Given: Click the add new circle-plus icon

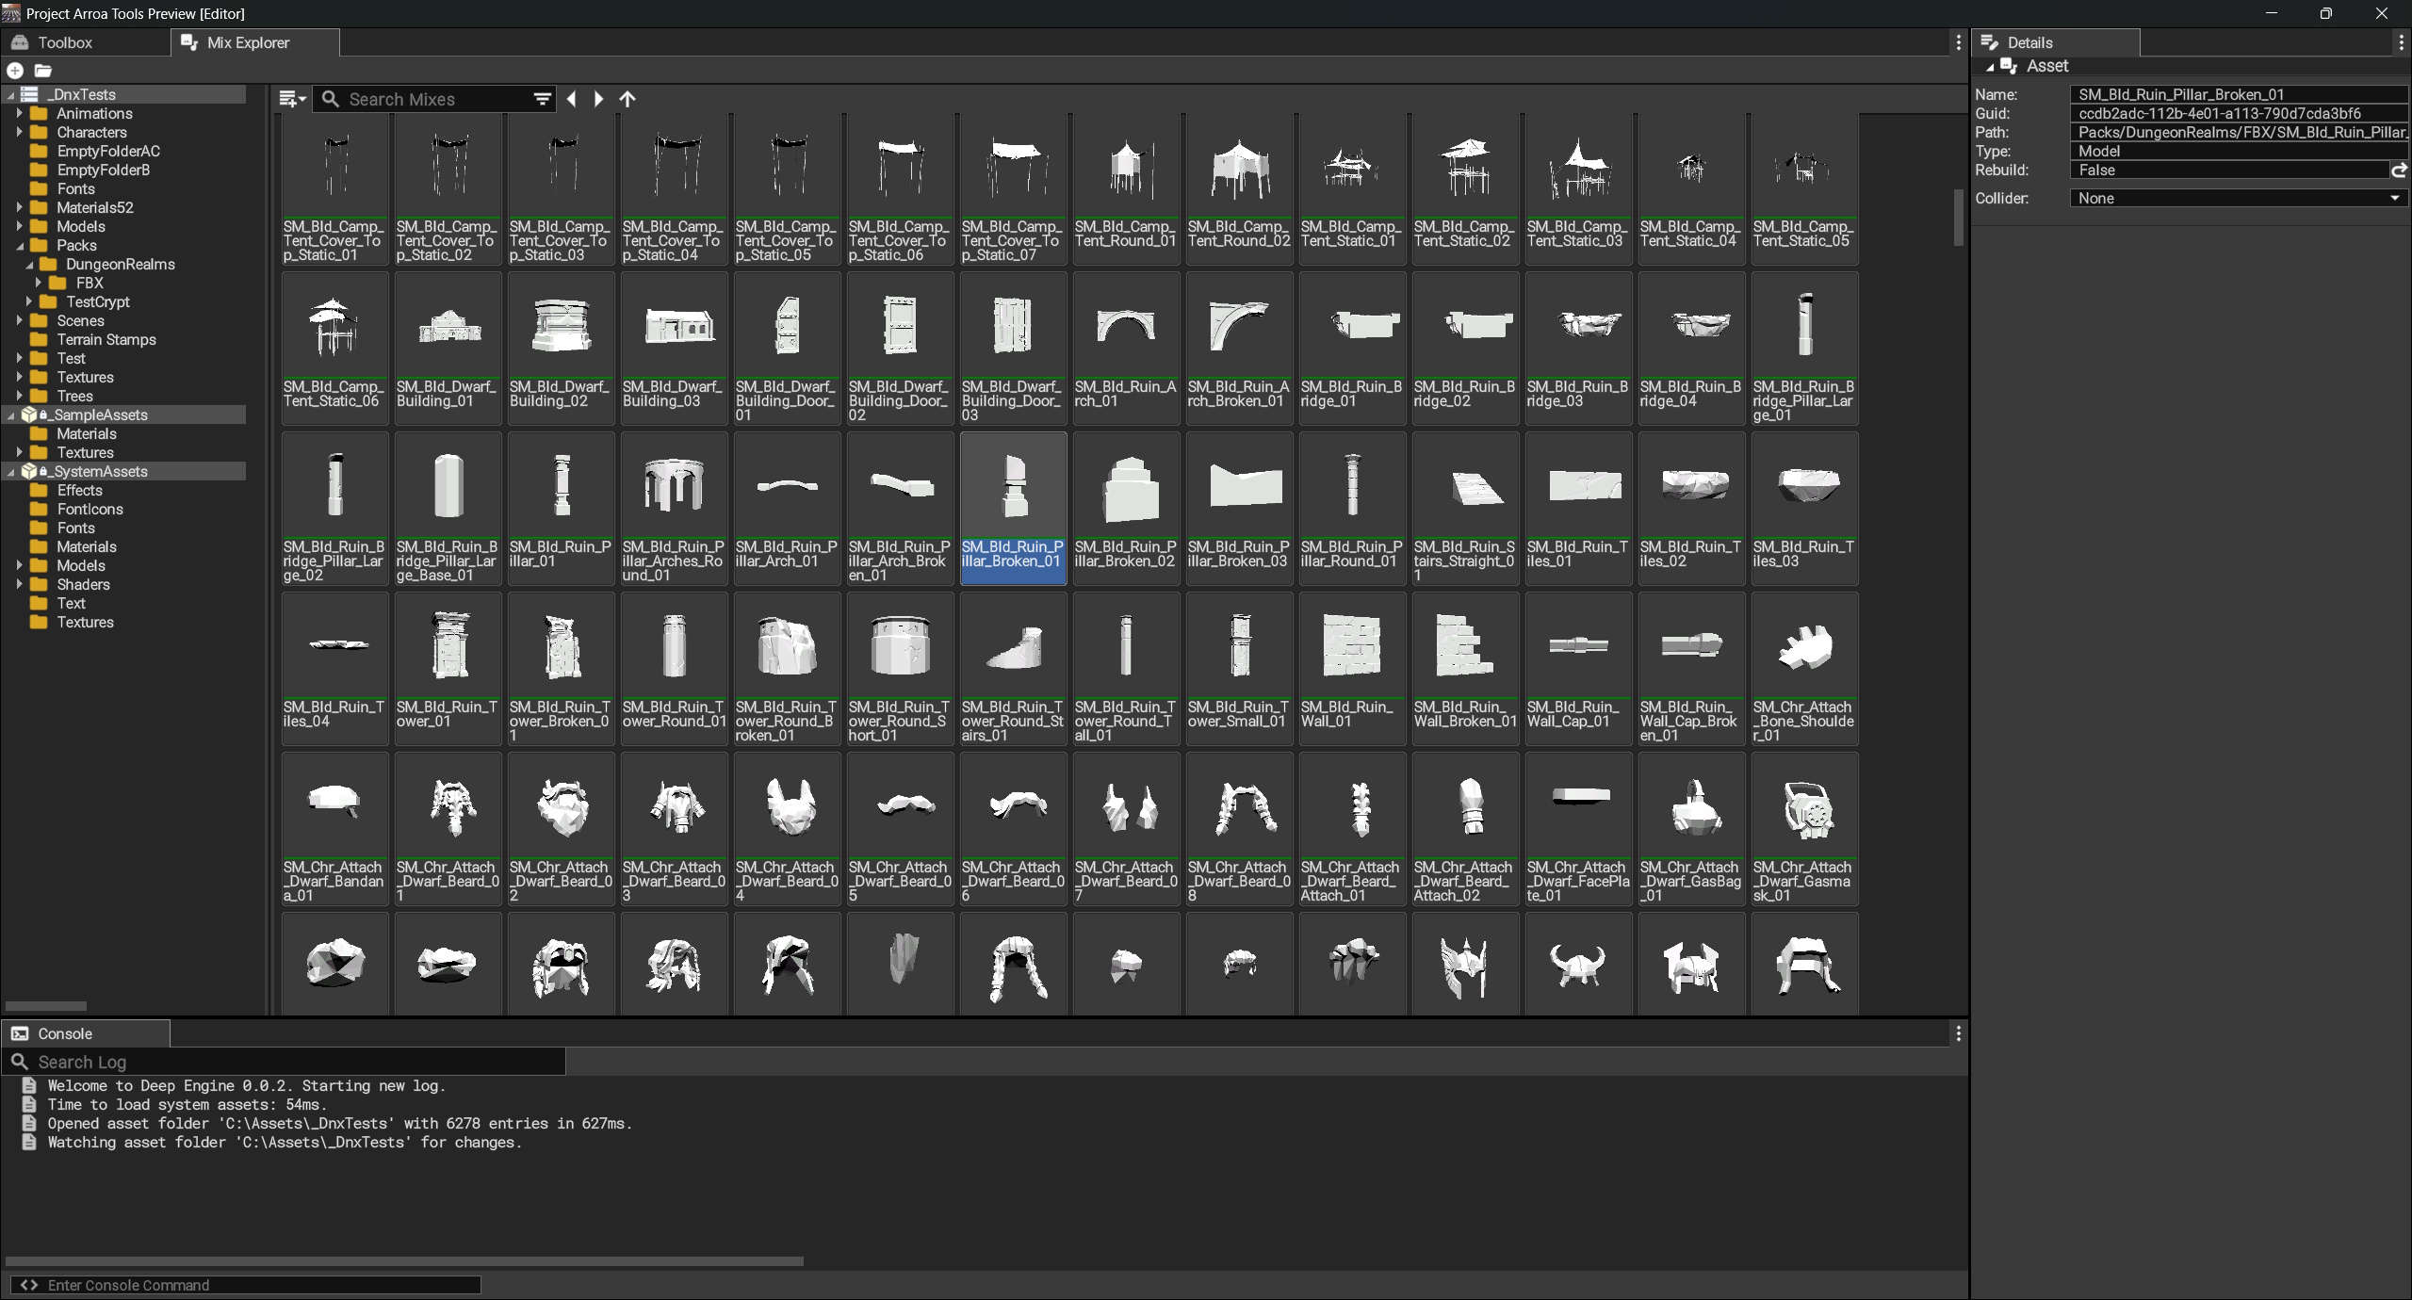Looking at the screenshot, I should [x=15, y=71].
